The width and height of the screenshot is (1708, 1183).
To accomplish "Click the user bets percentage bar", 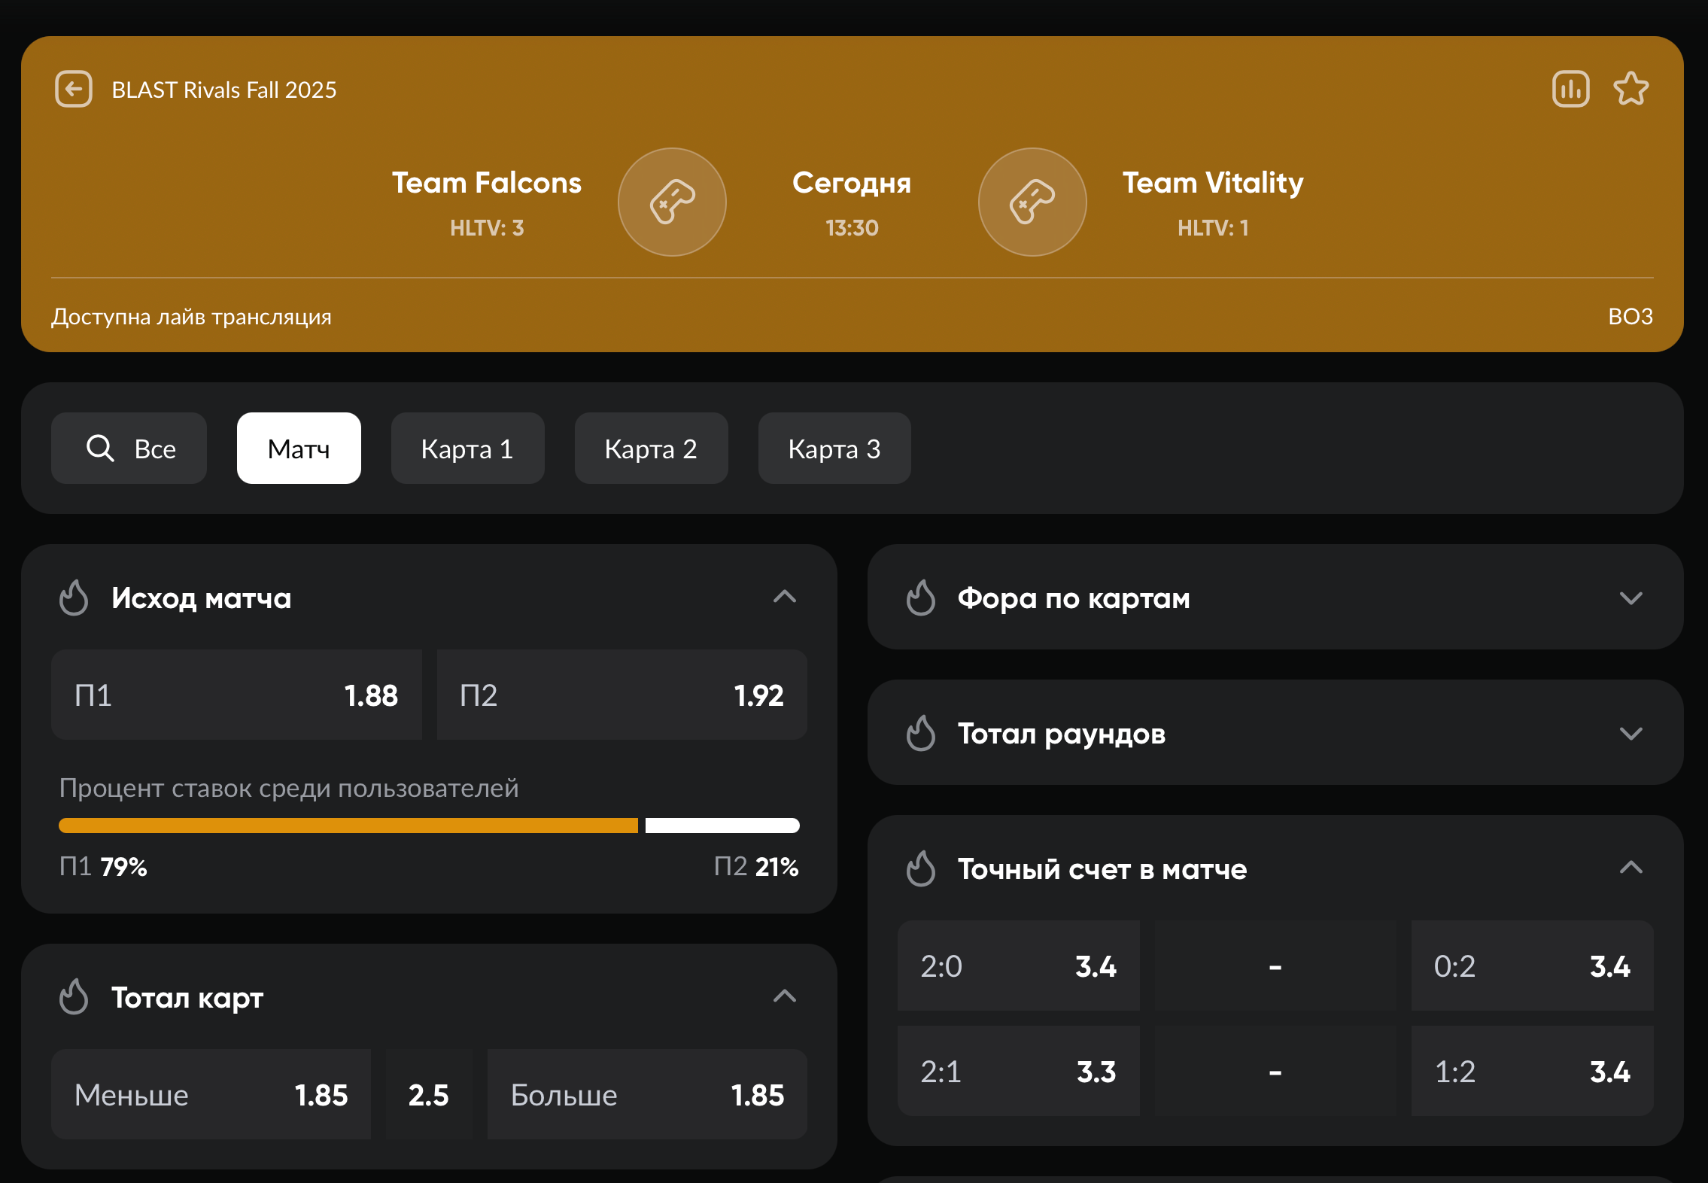I will click(x=429, y=826).
